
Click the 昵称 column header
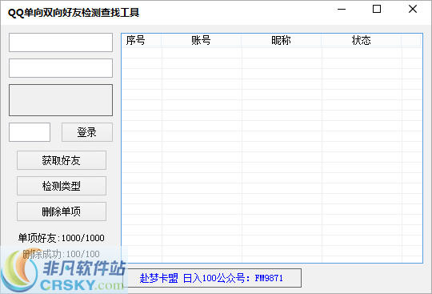tap(282, 40)
